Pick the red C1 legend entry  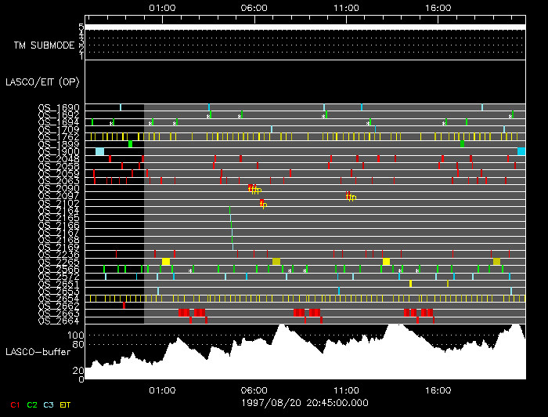(12, 404)
